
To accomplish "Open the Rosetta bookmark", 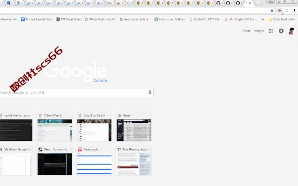I will [x=8, y=19].
